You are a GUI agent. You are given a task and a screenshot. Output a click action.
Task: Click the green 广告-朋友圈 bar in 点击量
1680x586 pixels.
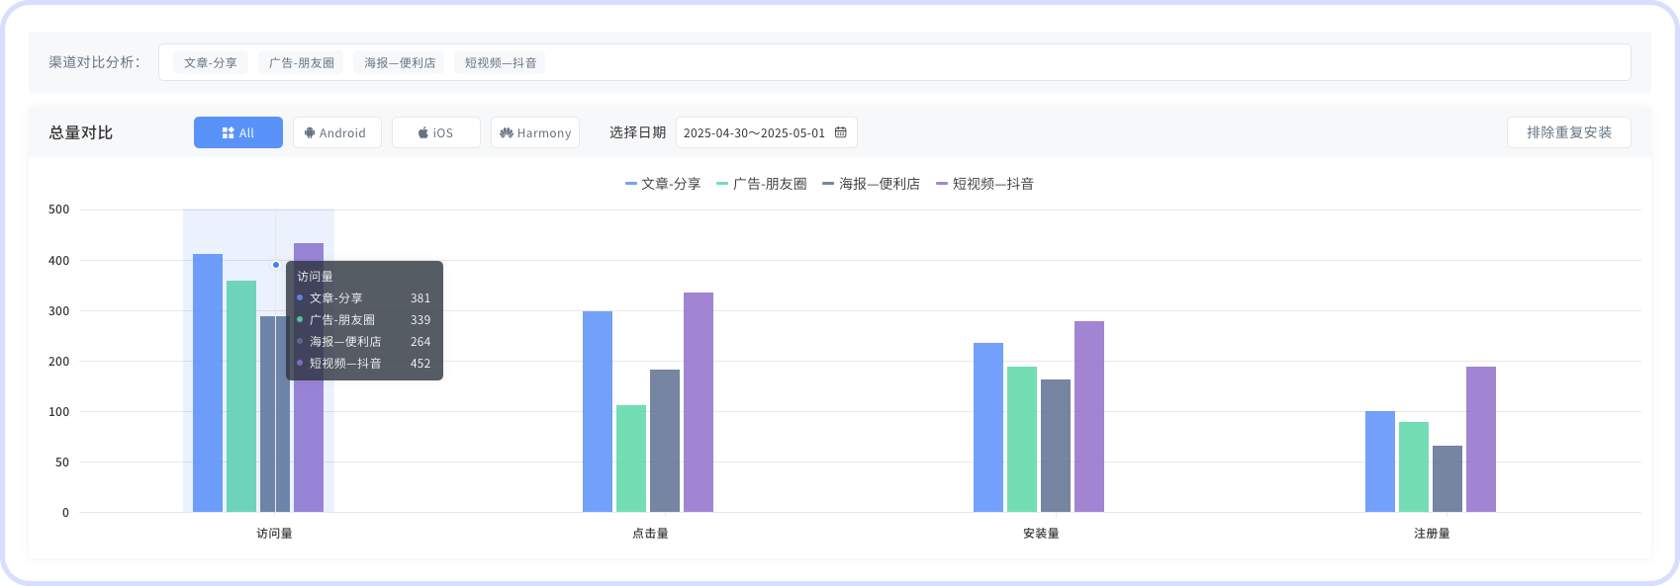click(x=631, y=459)
